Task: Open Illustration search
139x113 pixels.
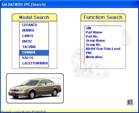Action: (94, 57)
